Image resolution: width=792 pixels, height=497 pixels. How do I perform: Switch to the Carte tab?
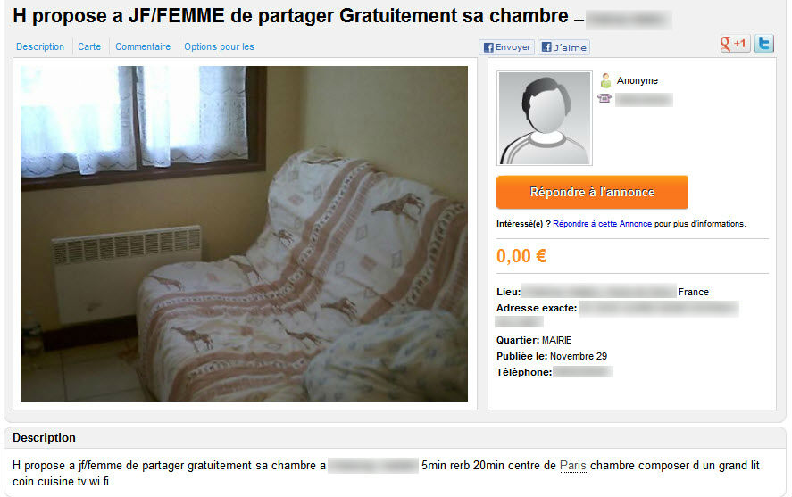pos(89,46)
